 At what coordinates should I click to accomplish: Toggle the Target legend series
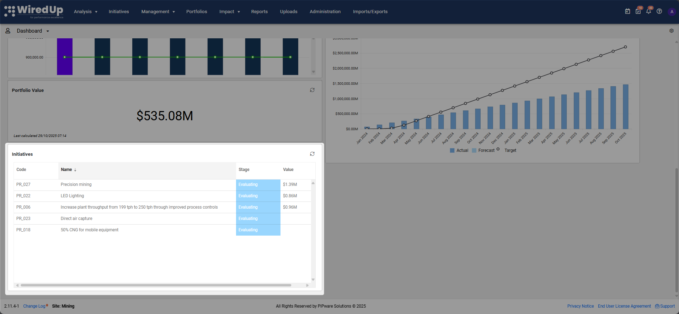[x=507, y=150]
